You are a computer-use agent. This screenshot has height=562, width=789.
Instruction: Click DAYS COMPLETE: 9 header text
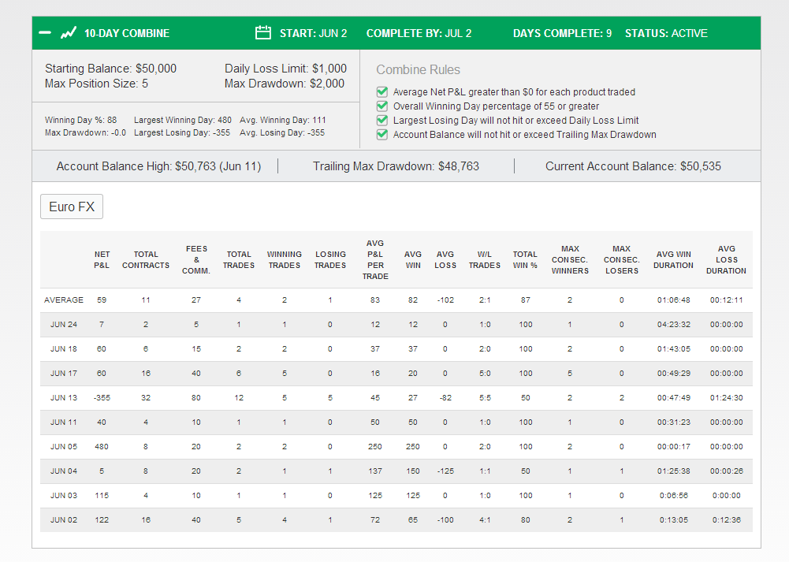(563, 33)
